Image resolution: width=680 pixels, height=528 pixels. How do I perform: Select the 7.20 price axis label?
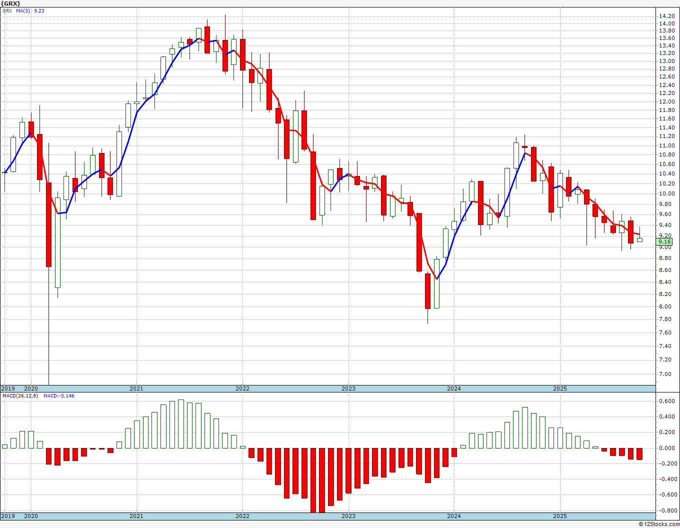coord(665,359)
